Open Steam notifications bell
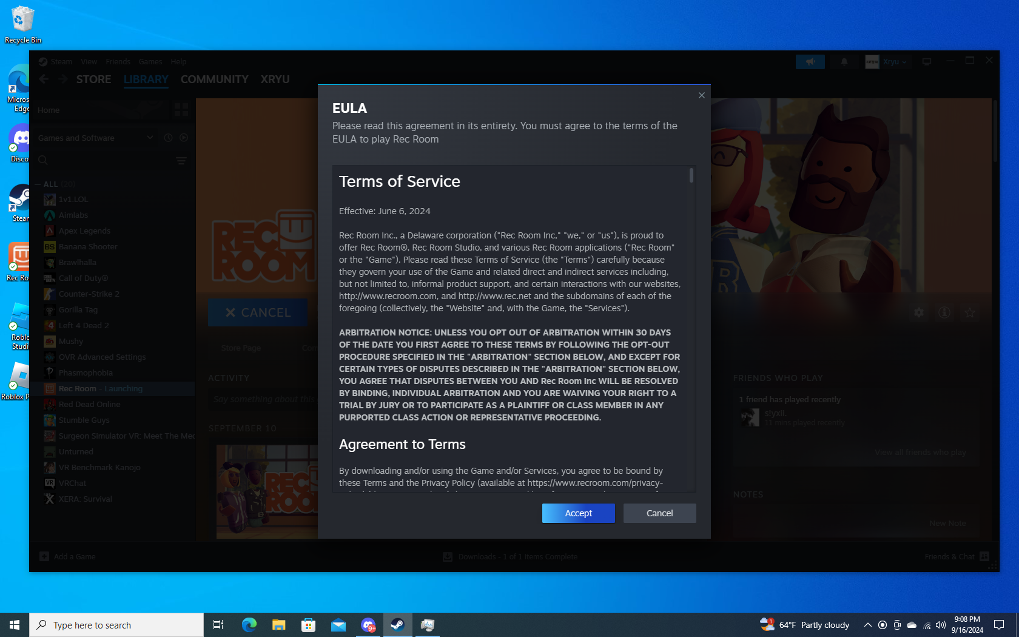The height and width of the screenshot is (637, 1019). [x=844, y=62]
